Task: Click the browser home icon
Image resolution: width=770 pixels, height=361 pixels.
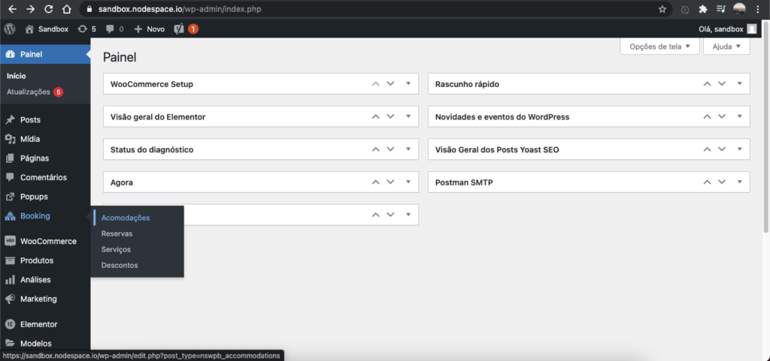Action: [67, 10]
